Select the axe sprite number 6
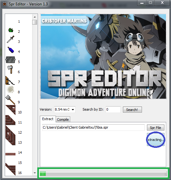 point(10,70)
